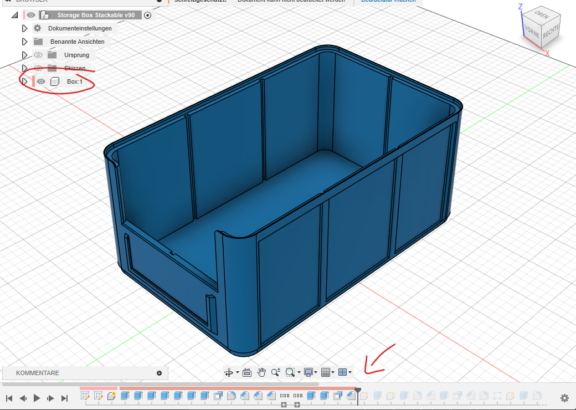Select the second sketch feature in timeline
The image size is (576, 410).
(x=98, y=396)
